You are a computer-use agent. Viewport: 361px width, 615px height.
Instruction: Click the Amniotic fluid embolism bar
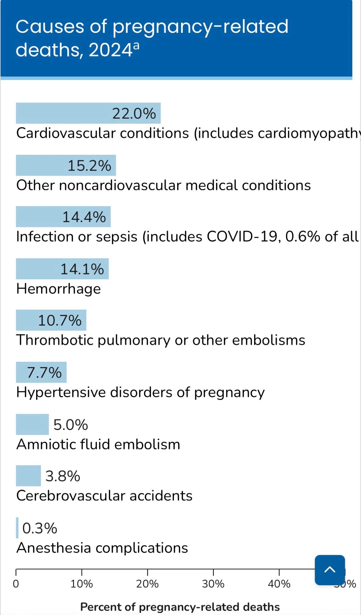point(32,424)
